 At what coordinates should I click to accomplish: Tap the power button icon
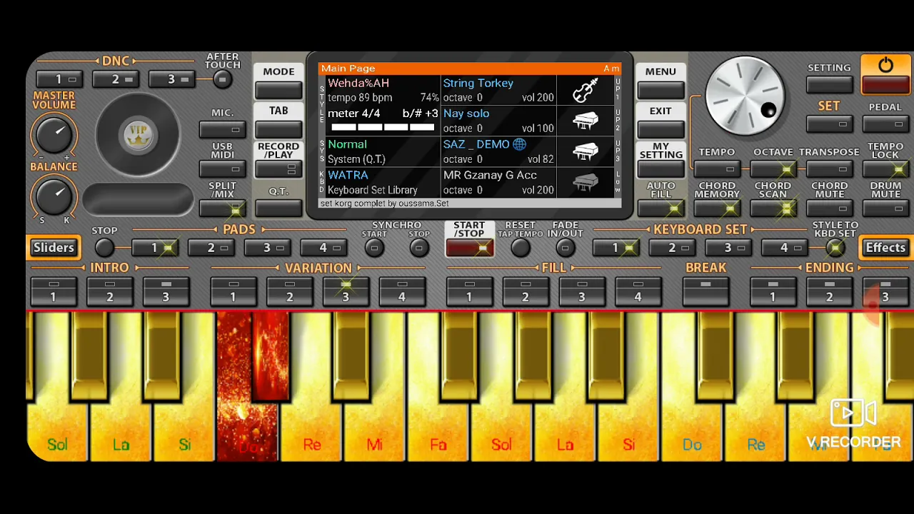885,66
